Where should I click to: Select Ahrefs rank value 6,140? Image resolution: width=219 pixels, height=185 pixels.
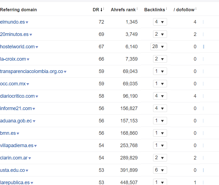coord(132,47)
